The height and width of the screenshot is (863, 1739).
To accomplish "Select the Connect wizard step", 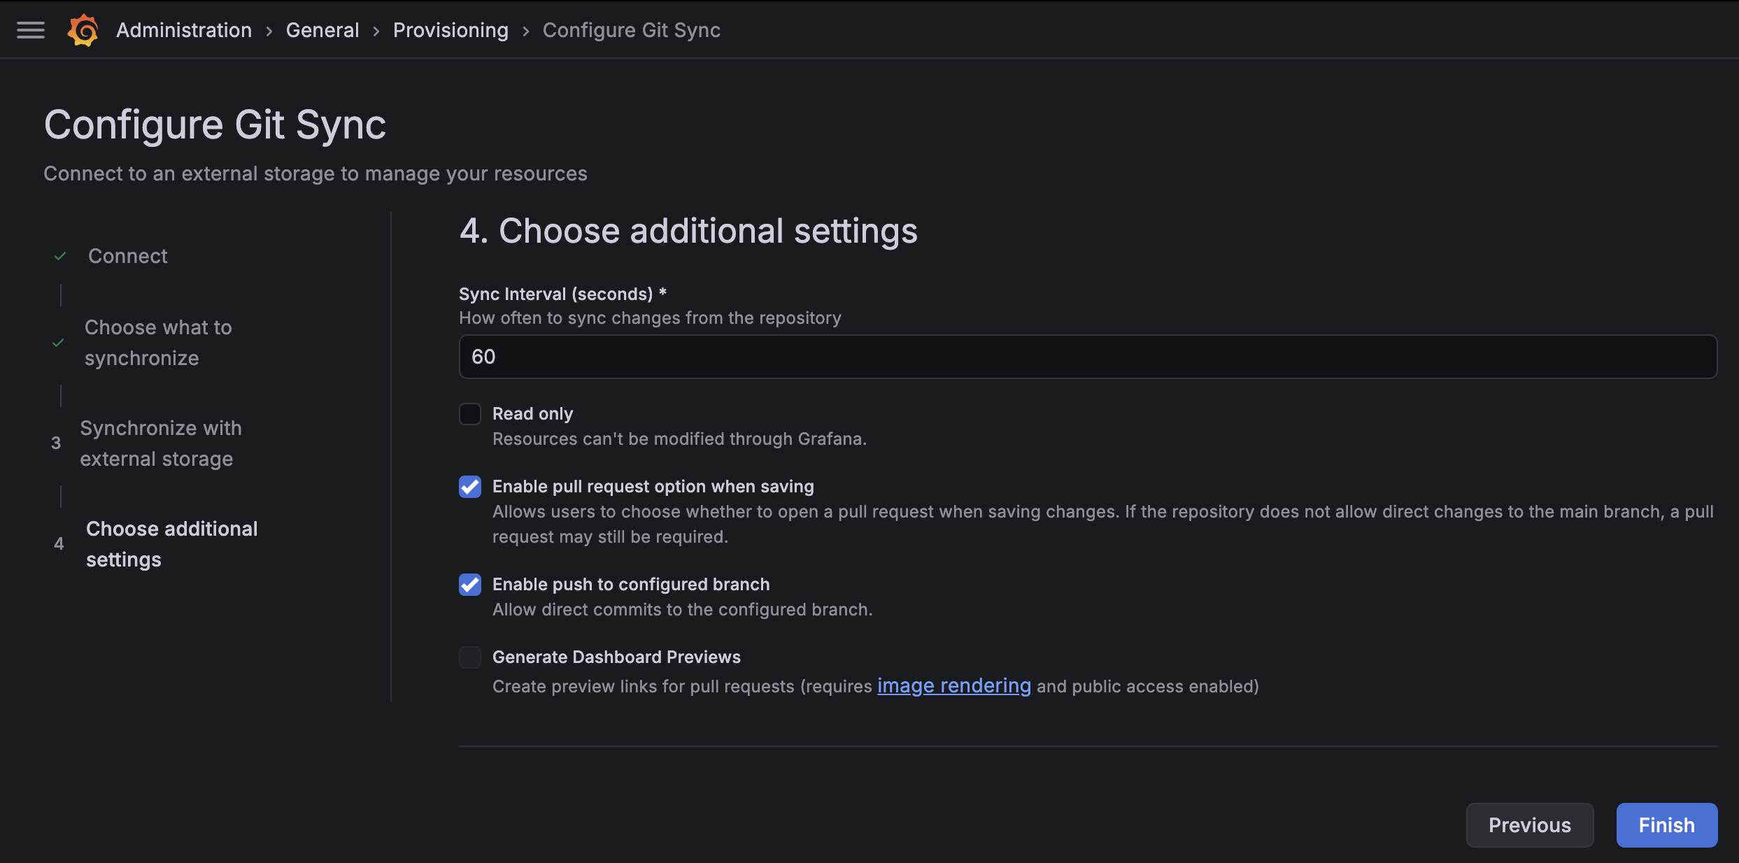I will click(x=127, y=256).
